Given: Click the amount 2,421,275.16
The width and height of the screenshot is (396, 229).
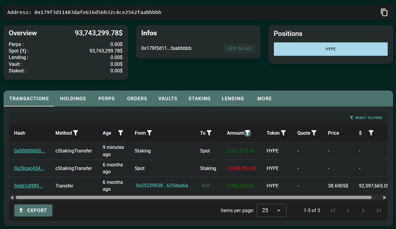Looking at the screenshot, I should 241,151.
